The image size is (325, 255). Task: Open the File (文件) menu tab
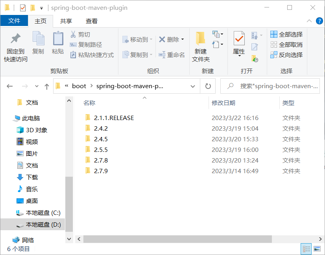[x=14, y=21]
